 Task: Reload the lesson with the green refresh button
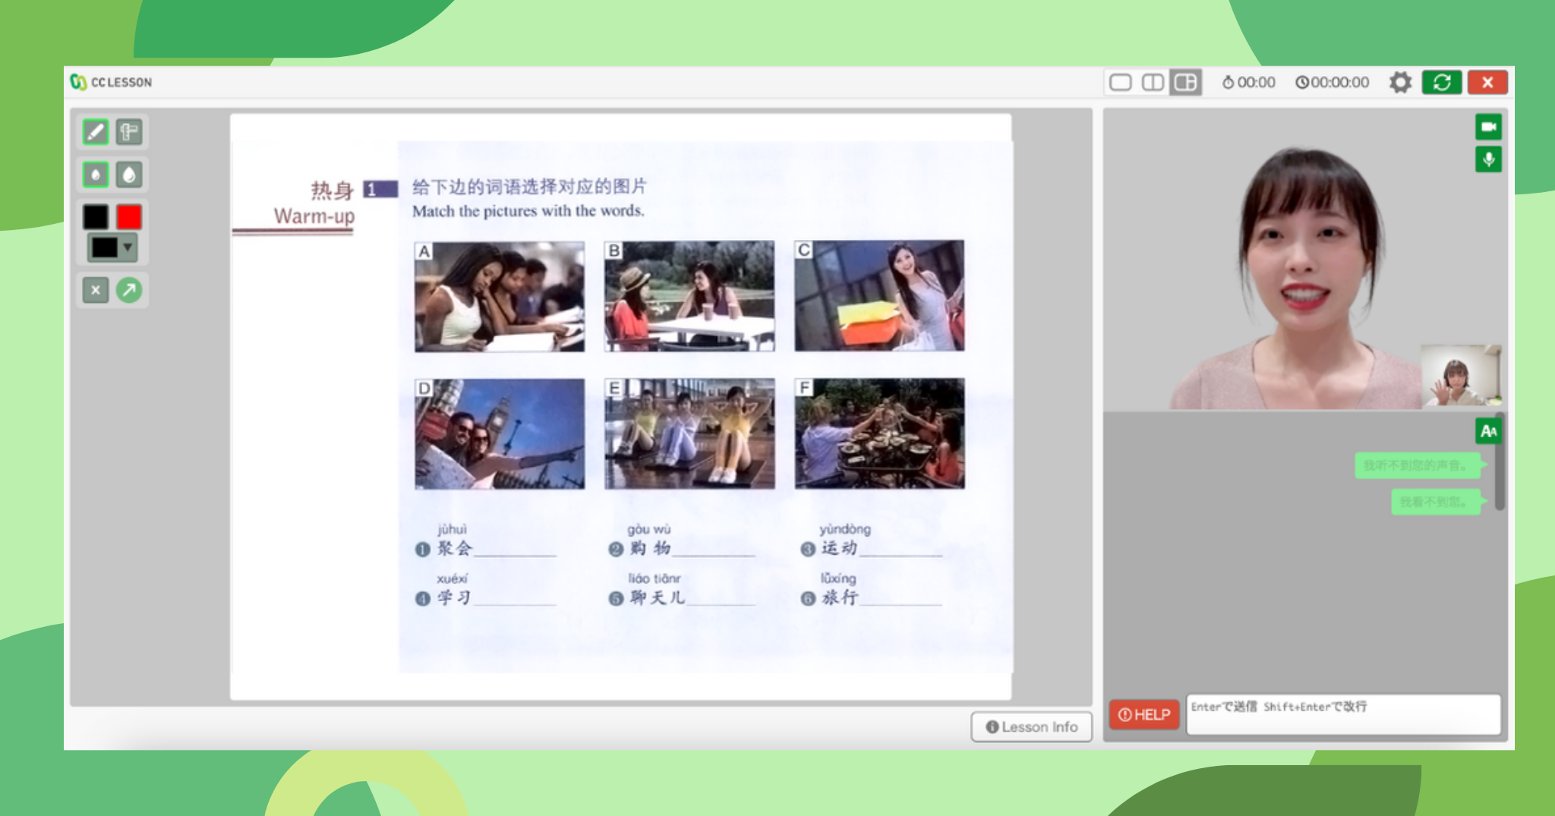tap(1442, 82)
